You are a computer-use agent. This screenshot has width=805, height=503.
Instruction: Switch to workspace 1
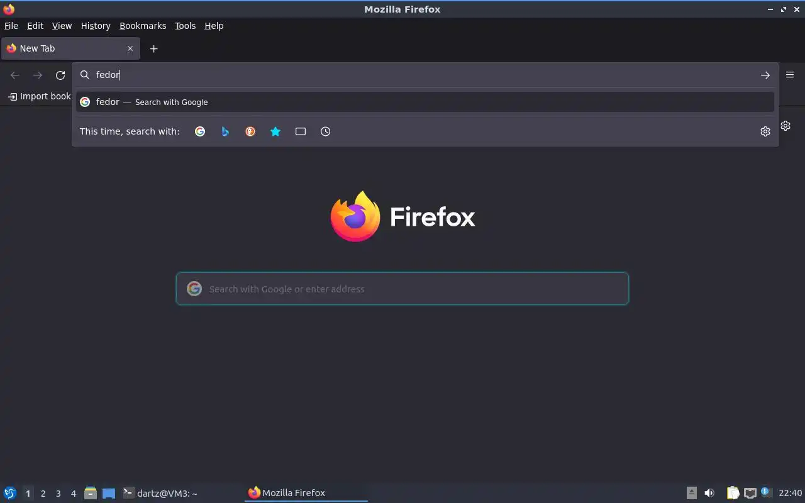pyautogui.click(x=28, y=494)
